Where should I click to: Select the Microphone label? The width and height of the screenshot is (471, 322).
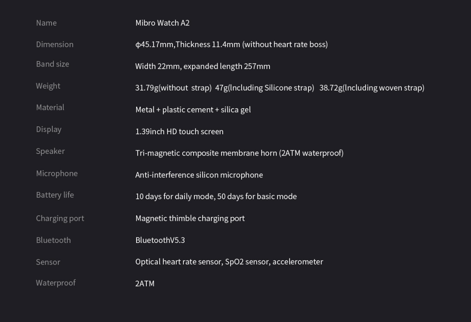57,174
